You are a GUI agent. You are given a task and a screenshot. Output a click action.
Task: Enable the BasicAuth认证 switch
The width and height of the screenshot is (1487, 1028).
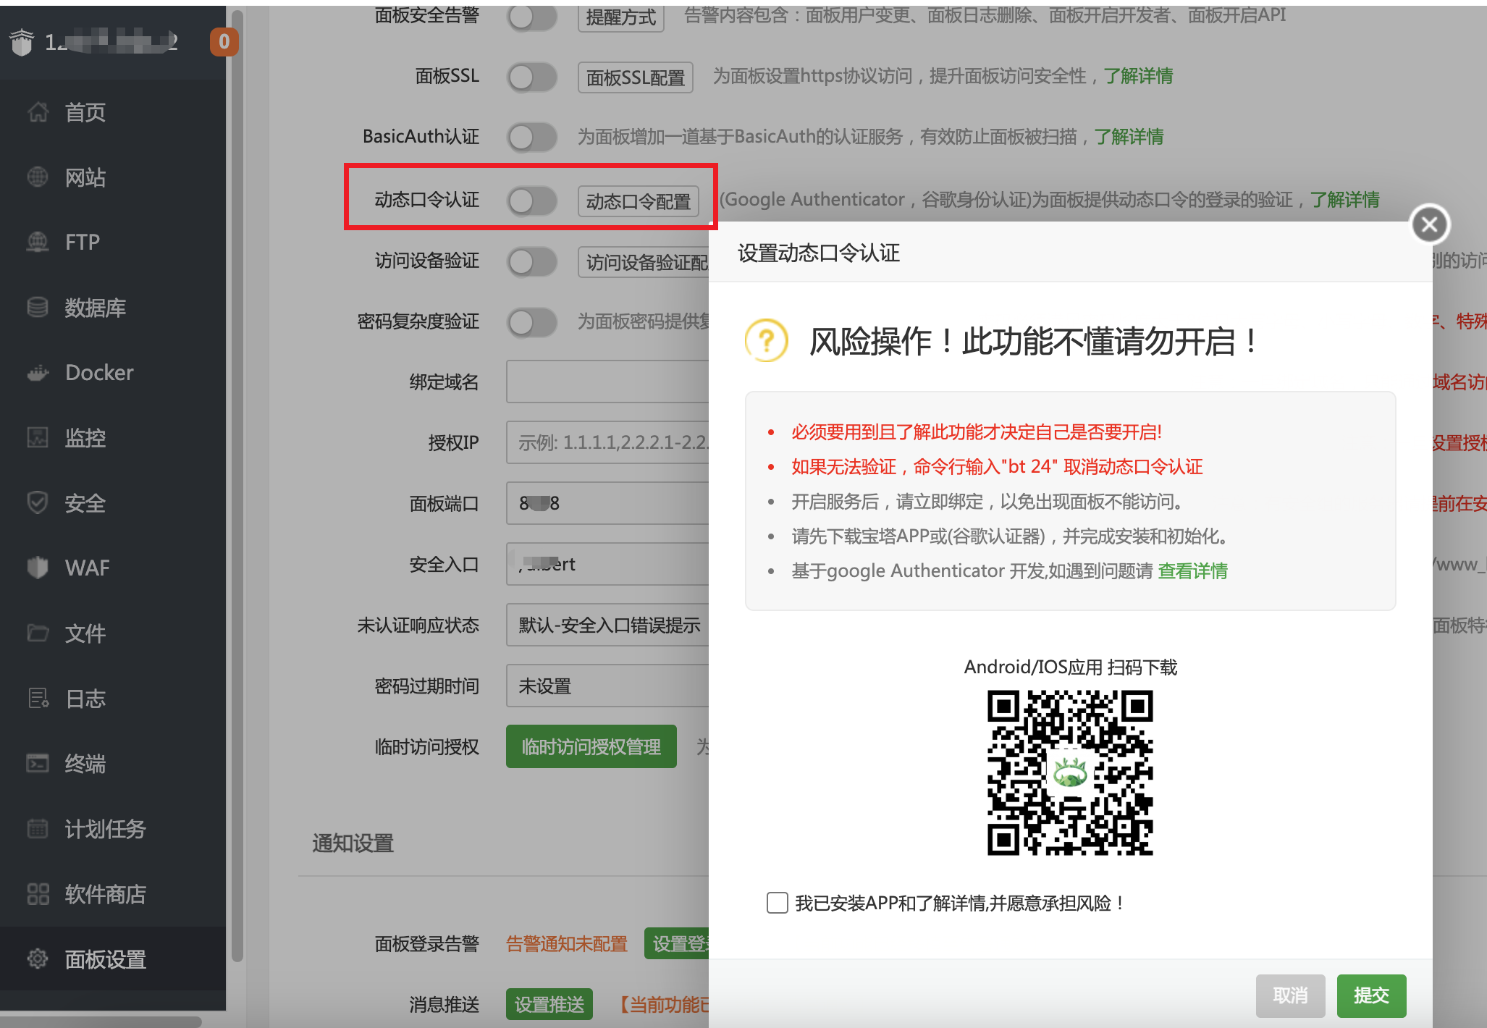[532, 137]
